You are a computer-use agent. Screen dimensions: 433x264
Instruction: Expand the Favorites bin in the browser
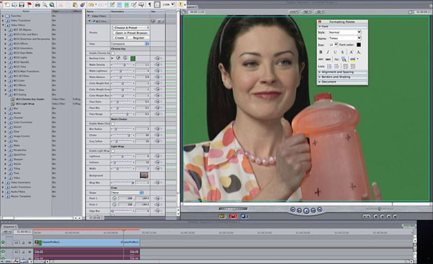[3, 16]
